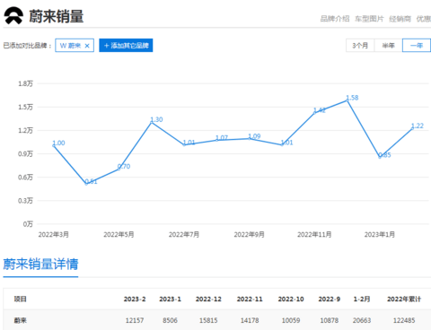Image resolution: width=431 pixels, height=330 pixels.
Task: Switch the chart to 半年 range
Action: pos(388,46)
